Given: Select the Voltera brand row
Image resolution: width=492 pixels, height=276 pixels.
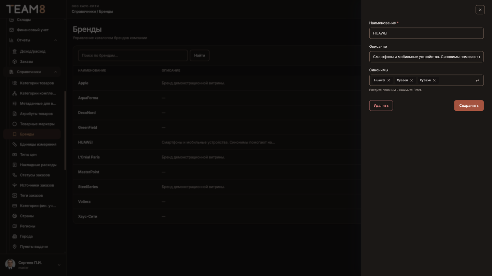Looking at the screenshot, I should click(x=217, y=202).
